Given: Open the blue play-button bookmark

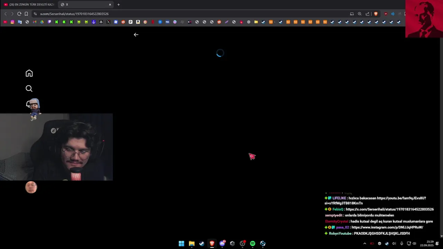Looking at the screenshot, I should pyautogui.click(x=160, y=22).
